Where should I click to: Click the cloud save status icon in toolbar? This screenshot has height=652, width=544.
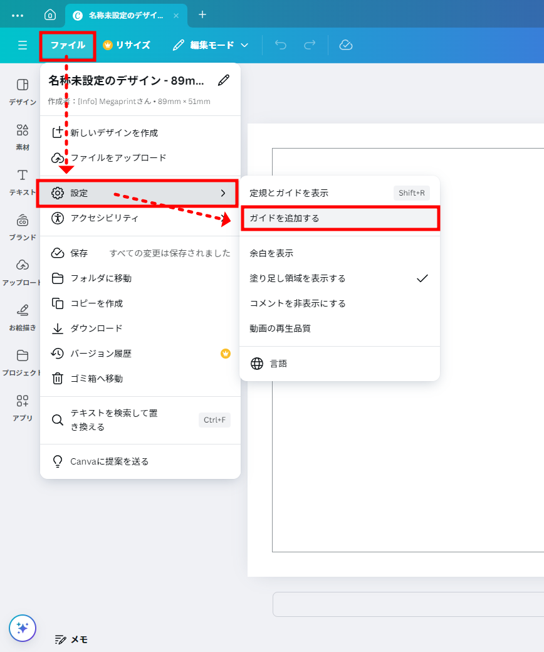click(346, 45)
